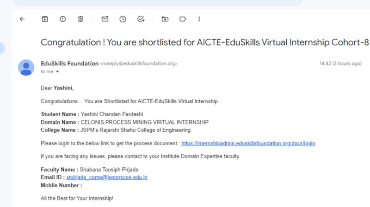Viewport: 370px width, 207px height.
Task: Report email as spam
Action: [x=62, y=19]
